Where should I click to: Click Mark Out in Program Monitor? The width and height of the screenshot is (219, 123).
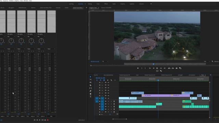click(x=145, y=68)
